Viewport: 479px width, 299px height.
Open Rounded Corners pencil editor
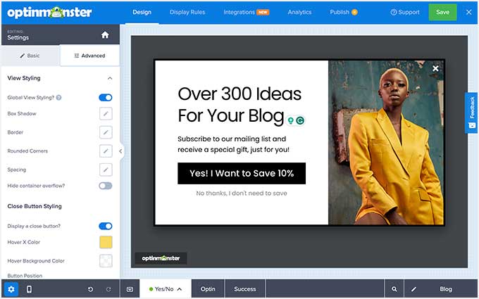[106, 151]
